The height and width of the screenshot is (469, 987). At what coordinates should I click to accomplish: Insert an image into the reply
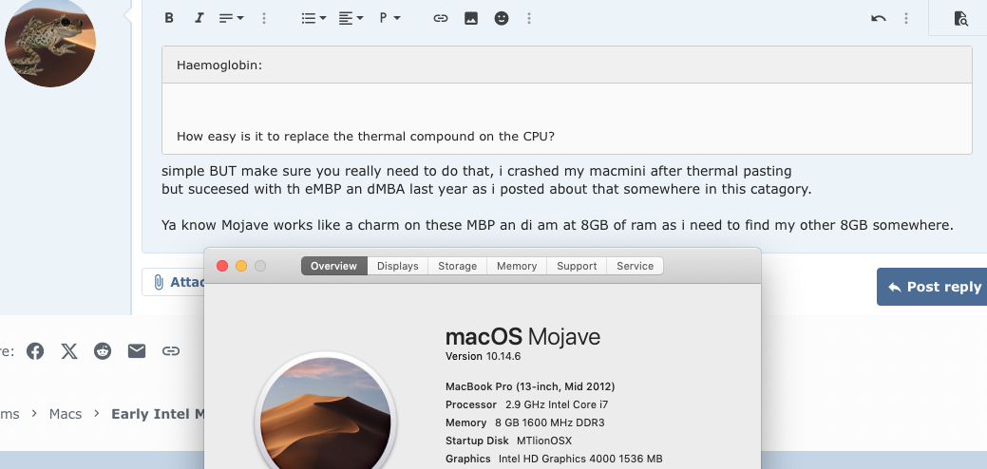(471, 18)
